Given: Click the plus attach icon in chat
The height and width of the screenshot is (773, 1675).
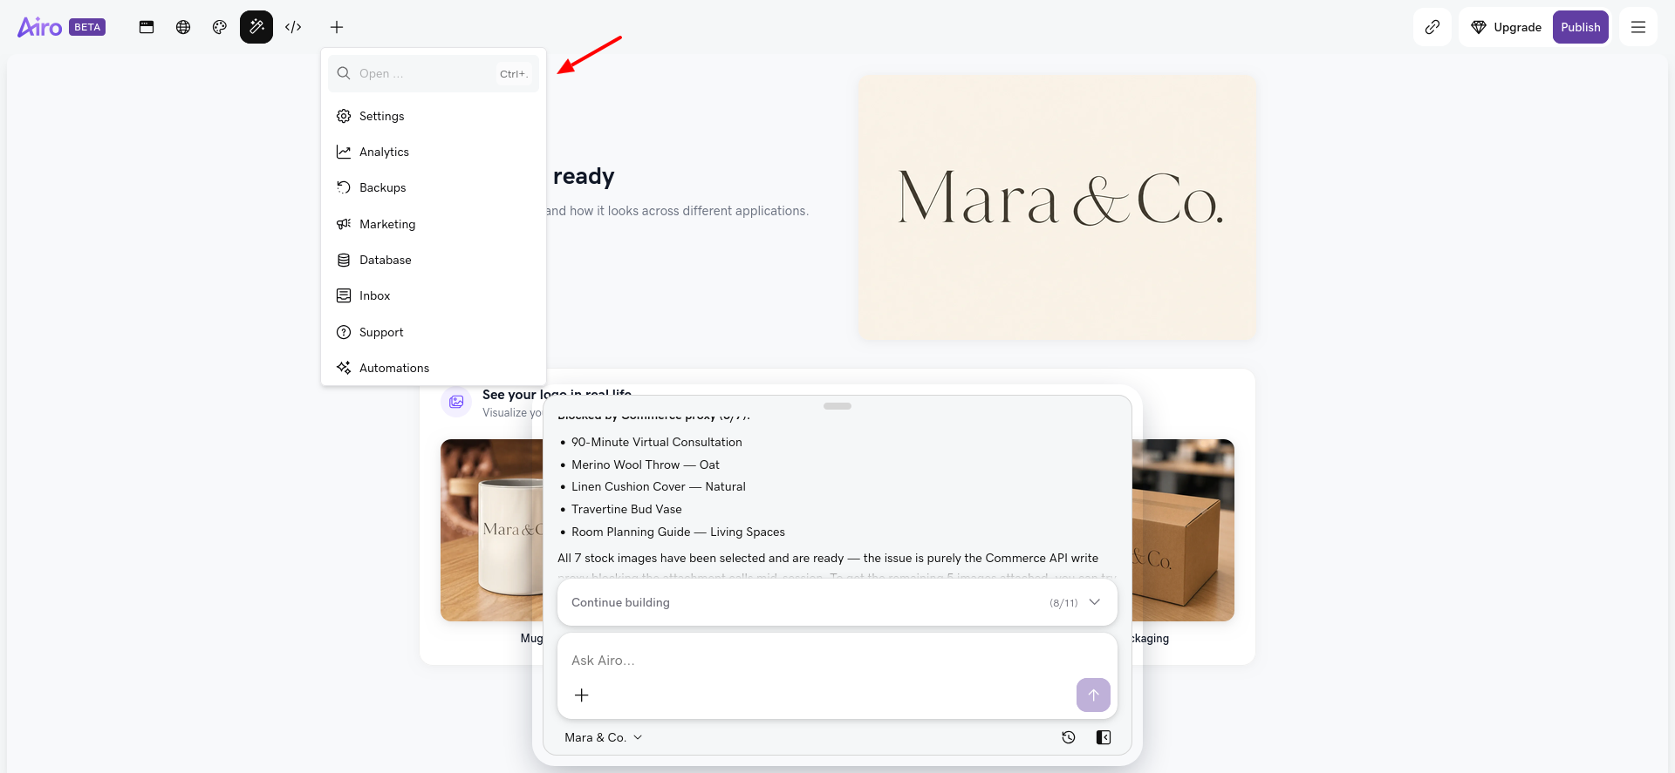Looking at the screenshot, I should click(x=582, y=695).
